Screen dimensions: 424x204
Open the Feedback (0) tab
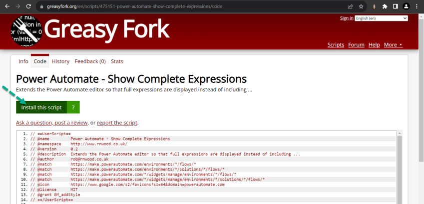tap(90, 61)
